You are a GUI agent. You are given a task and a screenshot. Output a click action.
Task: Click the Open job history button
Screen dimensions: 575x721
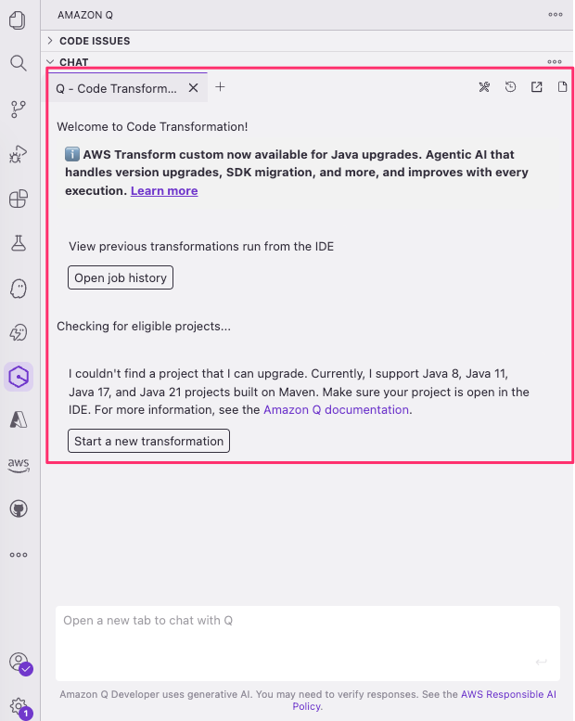pyautogui.click(x=121, y=277)
